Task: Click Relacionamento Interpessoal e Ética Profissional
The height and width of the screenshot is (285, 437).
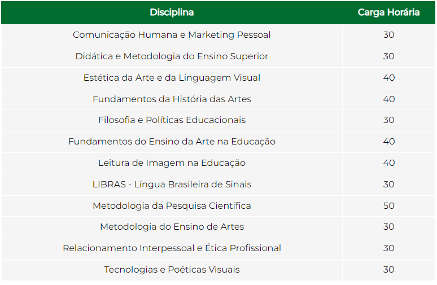Action: [x=172, y=248]
